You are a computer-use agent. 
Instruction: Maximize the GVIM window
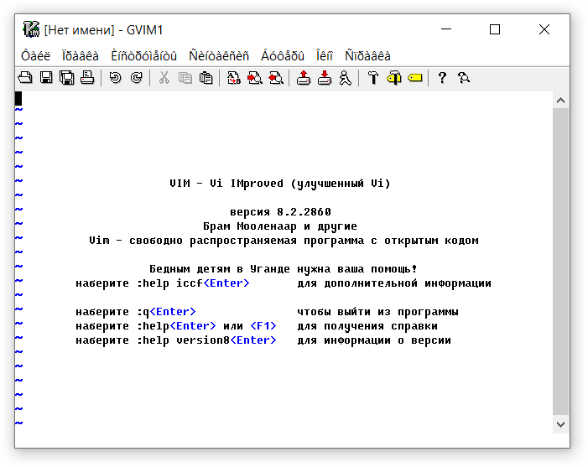pyautogui.click(x=495, y=29)
